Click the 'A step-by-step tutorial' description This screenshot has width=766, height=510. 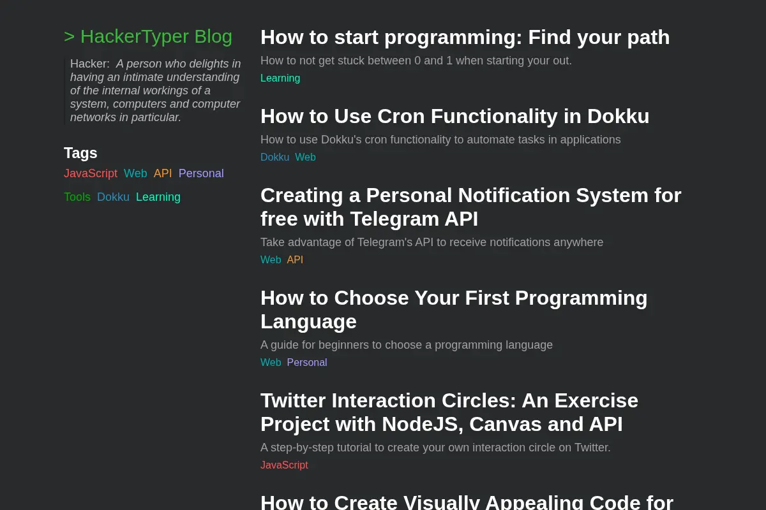click(x=435, y=448)
